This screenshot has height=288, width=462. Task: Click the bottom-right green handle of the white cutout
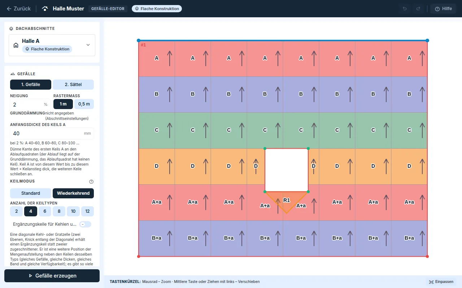point(308,192)
